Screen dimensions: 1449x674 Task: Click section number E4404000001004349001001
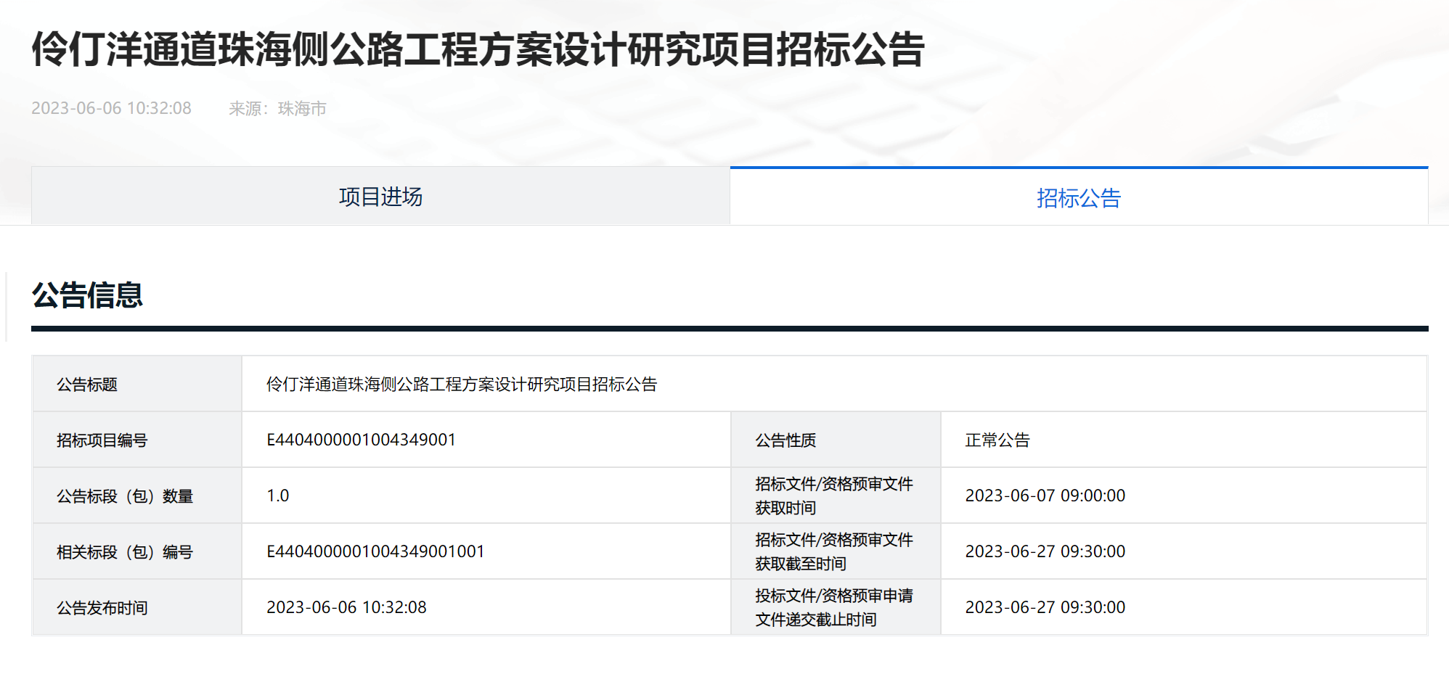click(375, 552)
